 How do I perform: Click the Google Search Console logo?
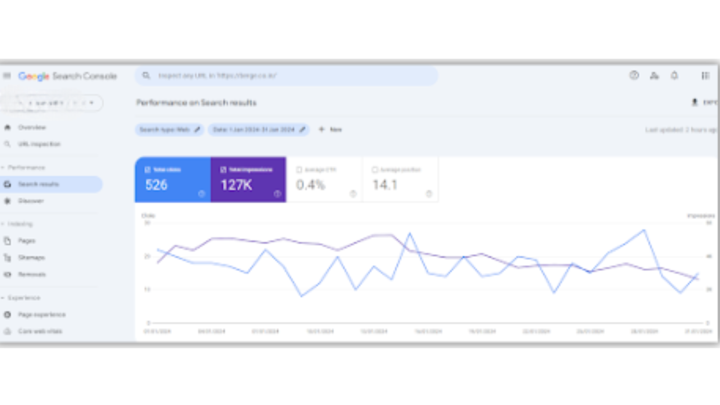[67, 76]
